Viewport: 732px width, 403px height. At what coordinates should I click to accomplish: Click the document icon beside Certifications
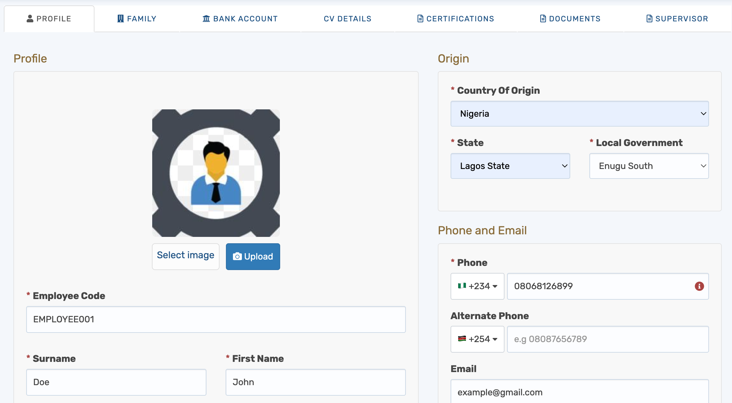point(420,18)
